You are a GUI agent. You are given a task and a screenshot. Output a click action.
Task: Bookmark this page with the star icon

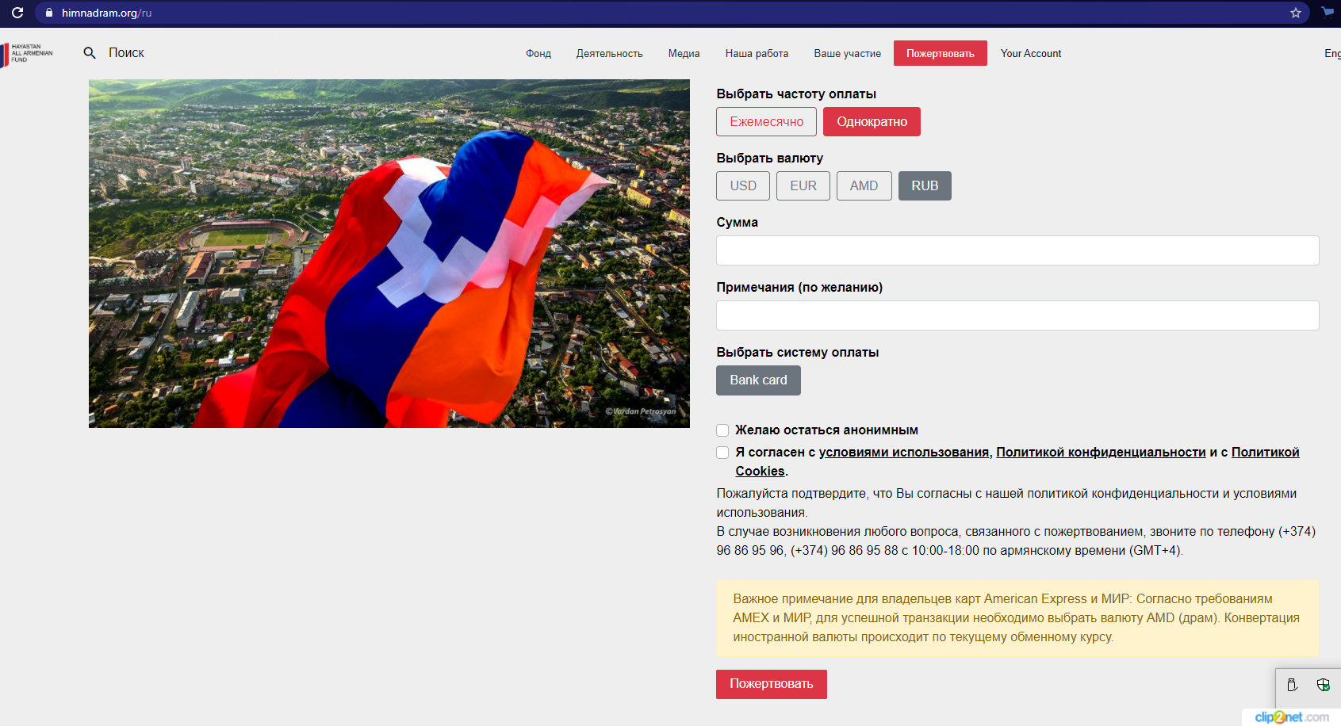1295,13
